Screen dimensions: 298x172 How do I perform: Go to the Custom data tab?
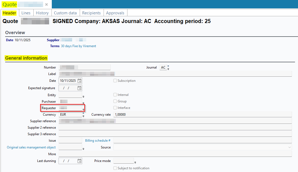[x=65, y=13]
